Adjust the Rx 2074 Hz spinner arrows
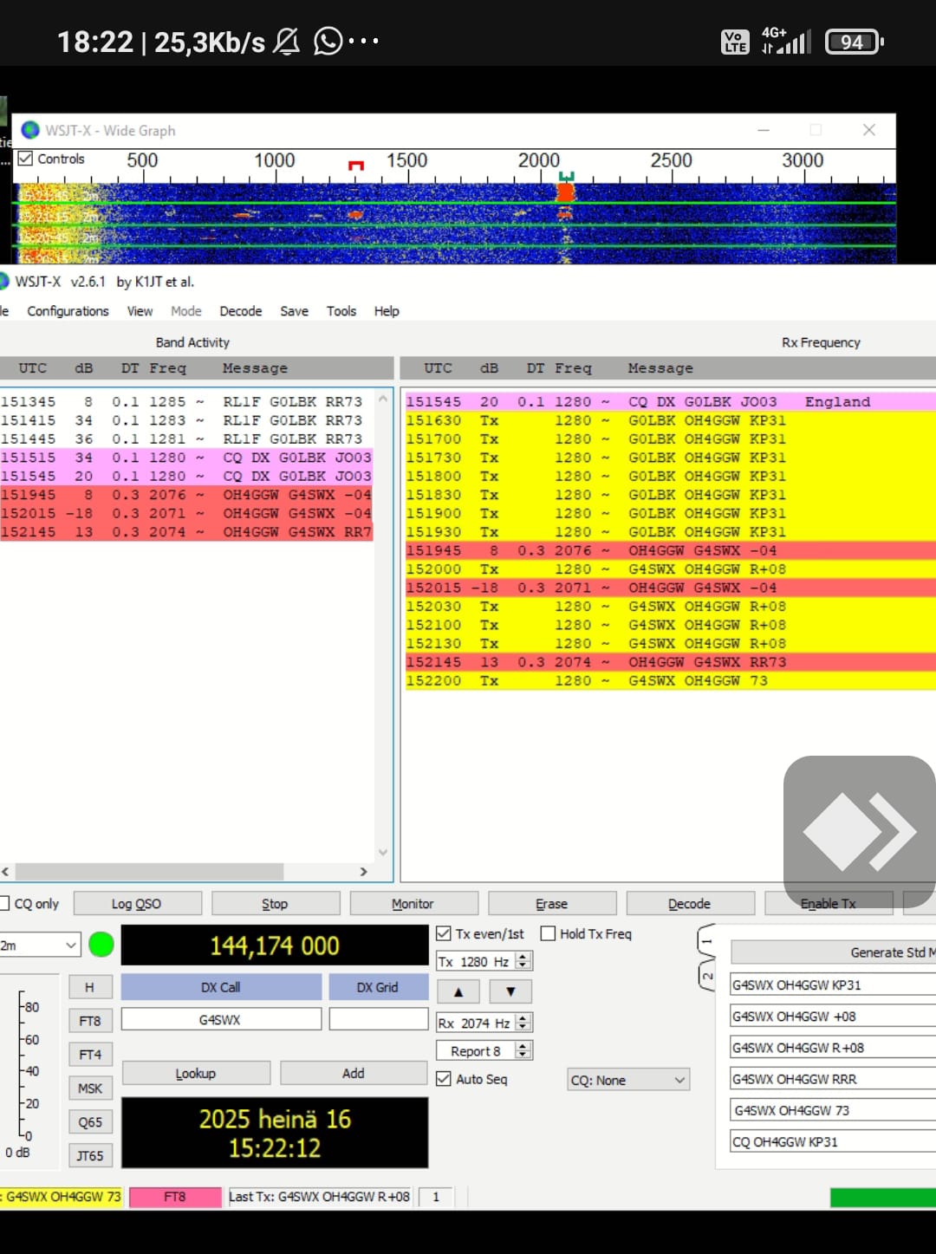The width and height of the screenshot is (936, 1254). tap(523, 1023)
